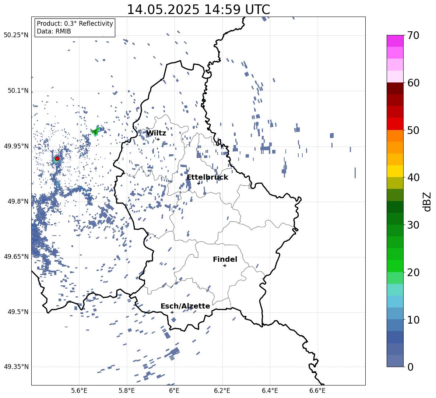Screen dimensions: 436x398
Task: Click the 6.4°E longitude label
Action: pyautogui.click(x=270, y=391)
